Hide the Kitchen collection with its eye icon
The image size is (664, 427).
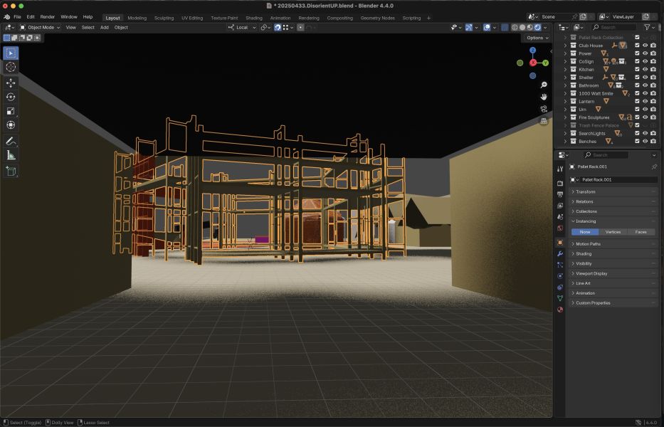coord(645,70)
